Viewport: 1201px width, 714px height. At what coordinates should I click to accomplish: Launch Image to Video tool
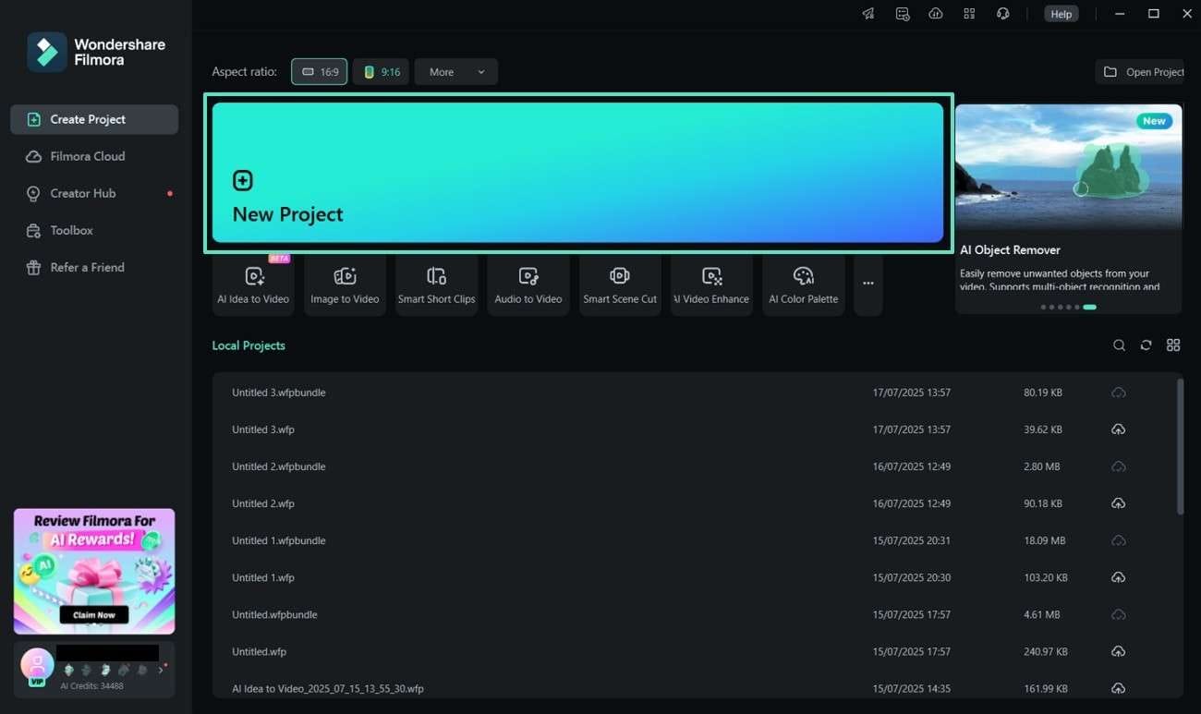pyautogui.click(x=345, y=285)
